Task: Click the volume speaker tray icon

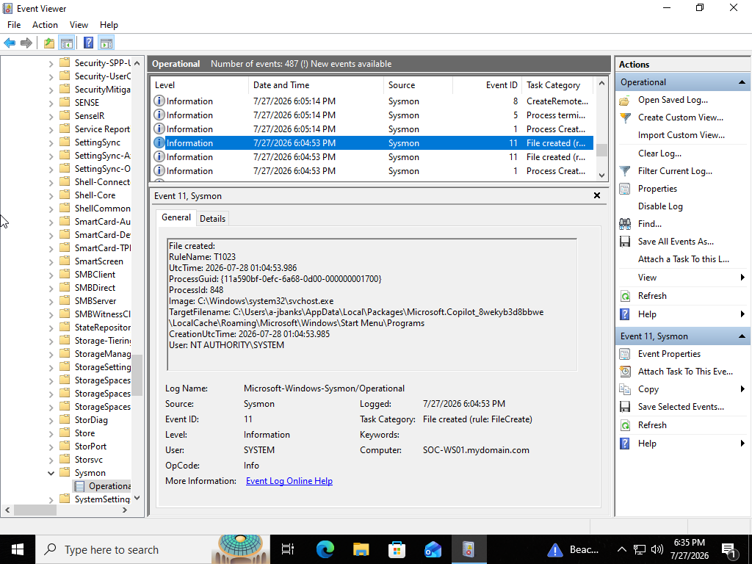Action: pyautogui.click(x=657, y=549)
